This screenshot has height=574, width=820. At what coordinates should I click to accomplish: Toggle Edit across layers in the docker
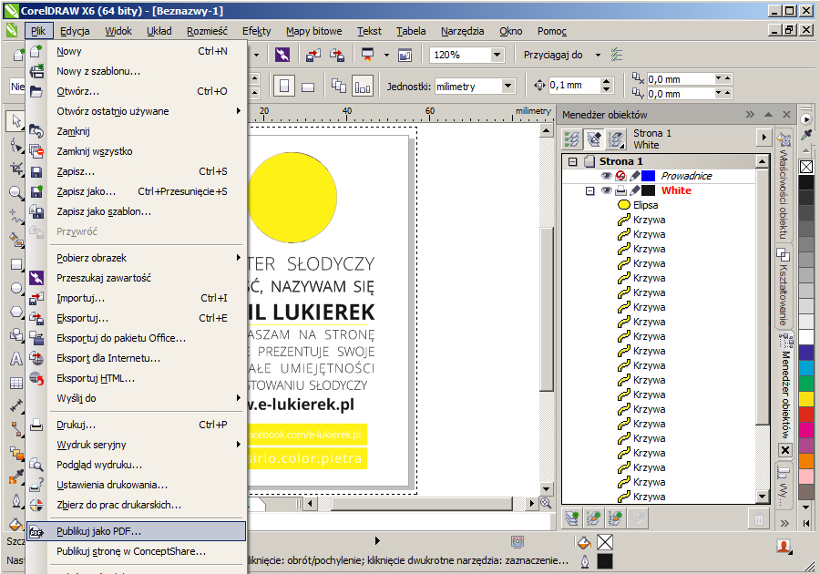coord(594,139)
